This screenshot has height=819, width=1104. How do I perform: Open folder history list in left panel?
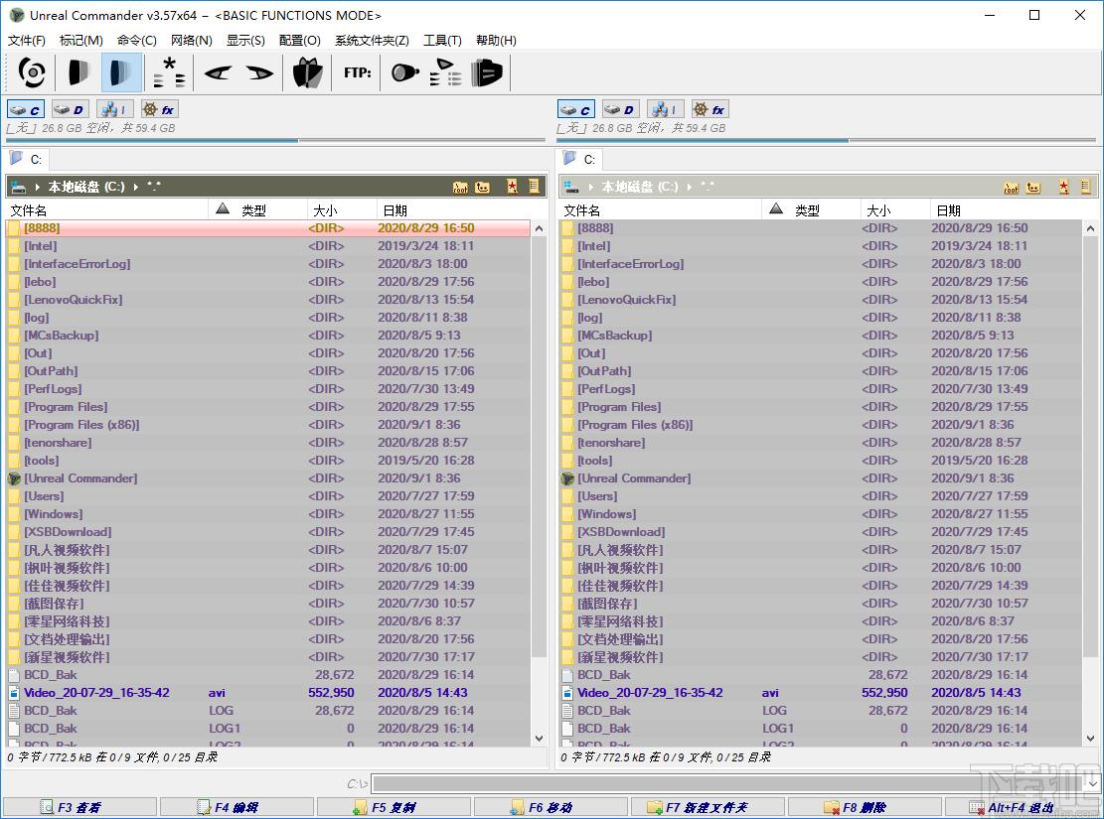[x=534, y=187]
